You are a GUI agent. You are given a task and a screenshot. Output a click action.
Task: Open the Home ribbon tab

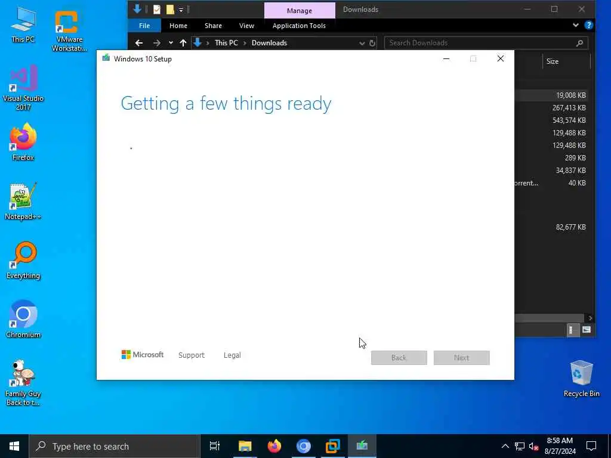coord(178,26)
